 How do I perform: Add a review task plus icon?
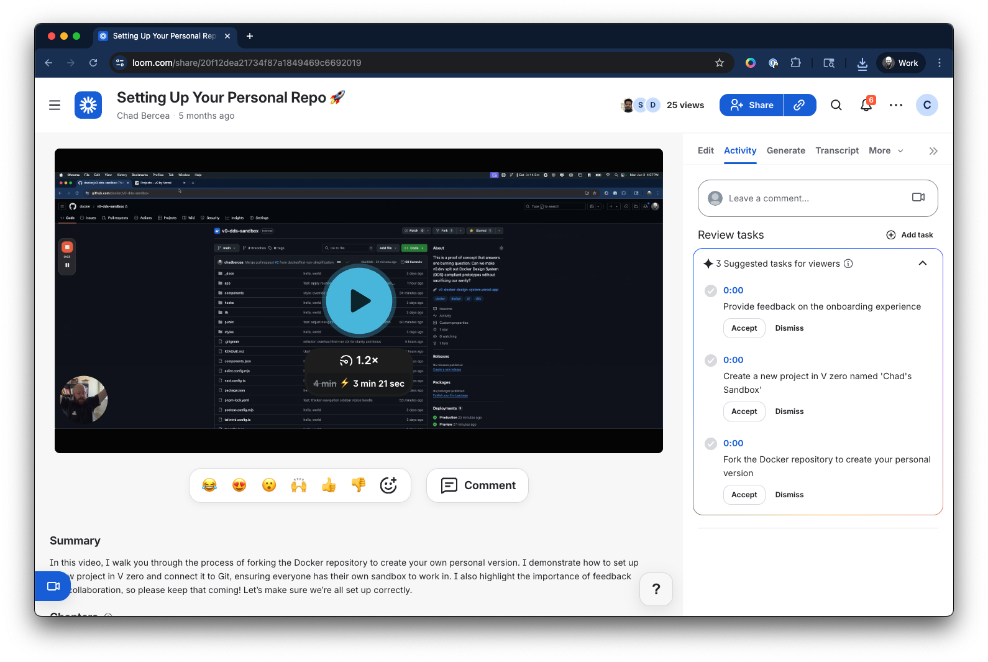click(x=891, y=235)
